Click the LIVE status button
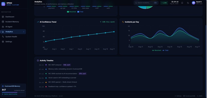Screen dimensions: 207x98 coord(164,3)
